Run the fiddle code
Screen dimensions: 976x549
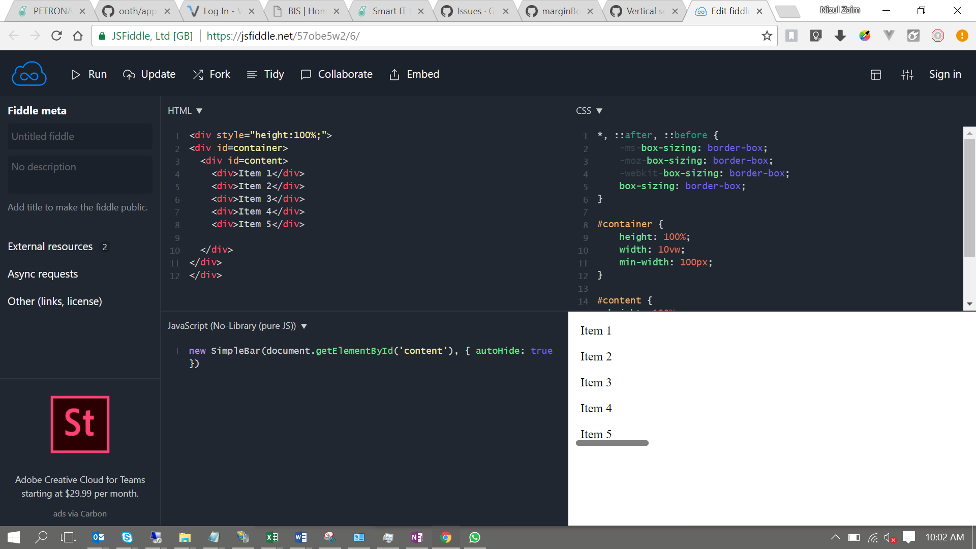point(89,74)
